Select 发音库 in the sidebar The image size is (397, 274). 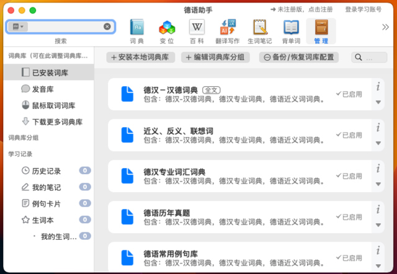[49, 89]
